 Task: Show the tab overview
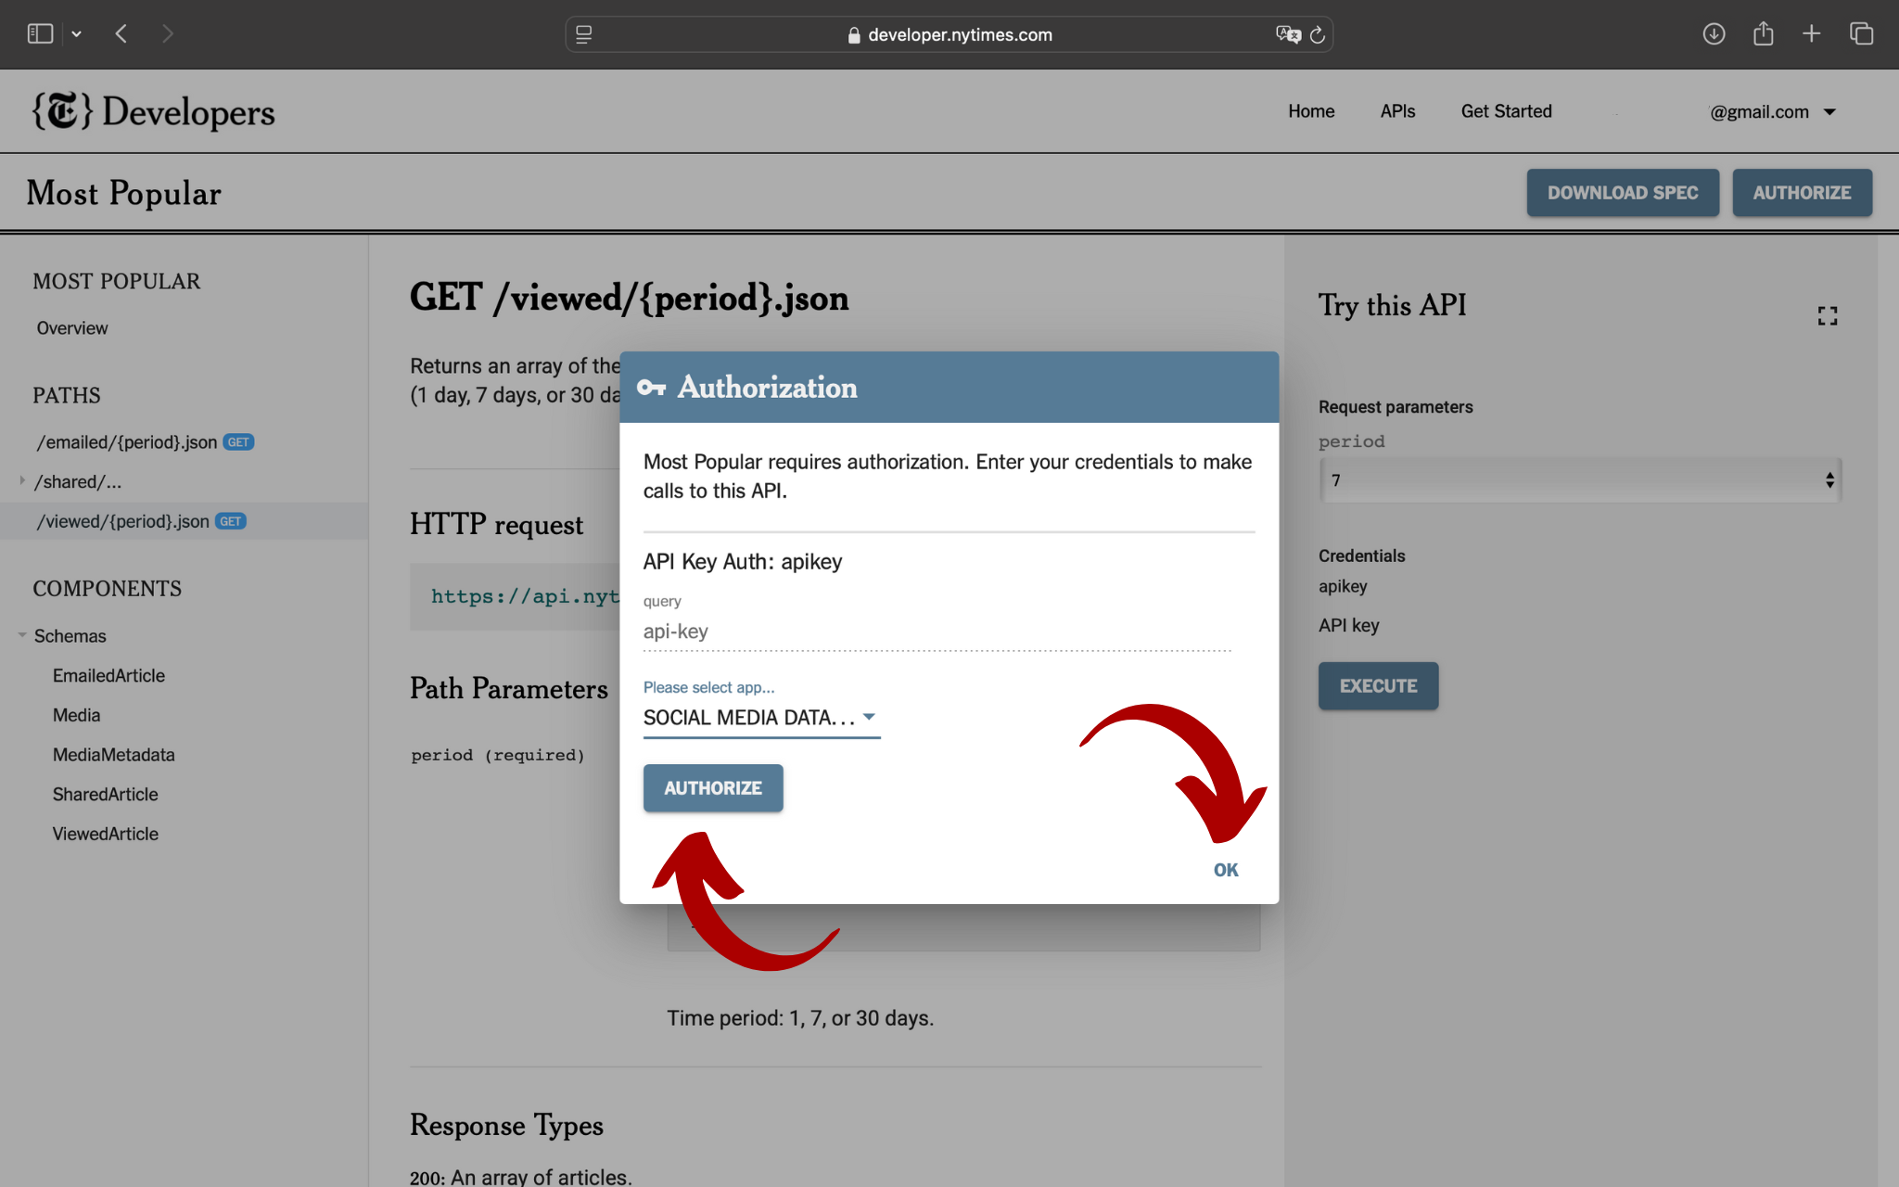click(1861, 34)
